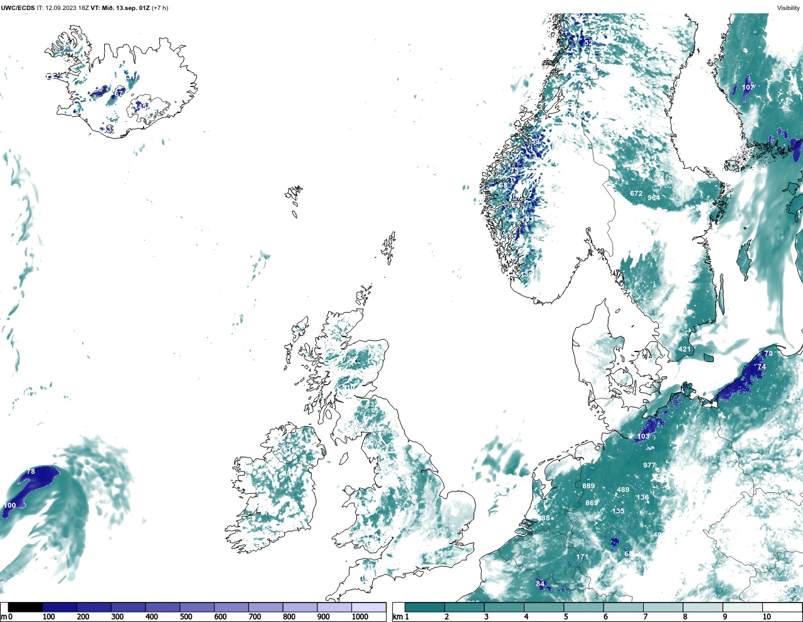Click the 700–800 m legend swatch

(x=265, y=607)
